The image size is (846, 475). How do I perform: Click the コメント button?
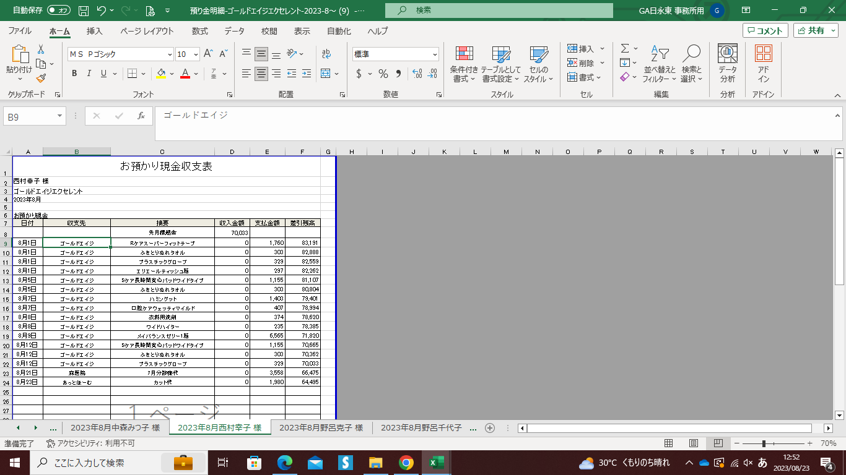[765, 31]
